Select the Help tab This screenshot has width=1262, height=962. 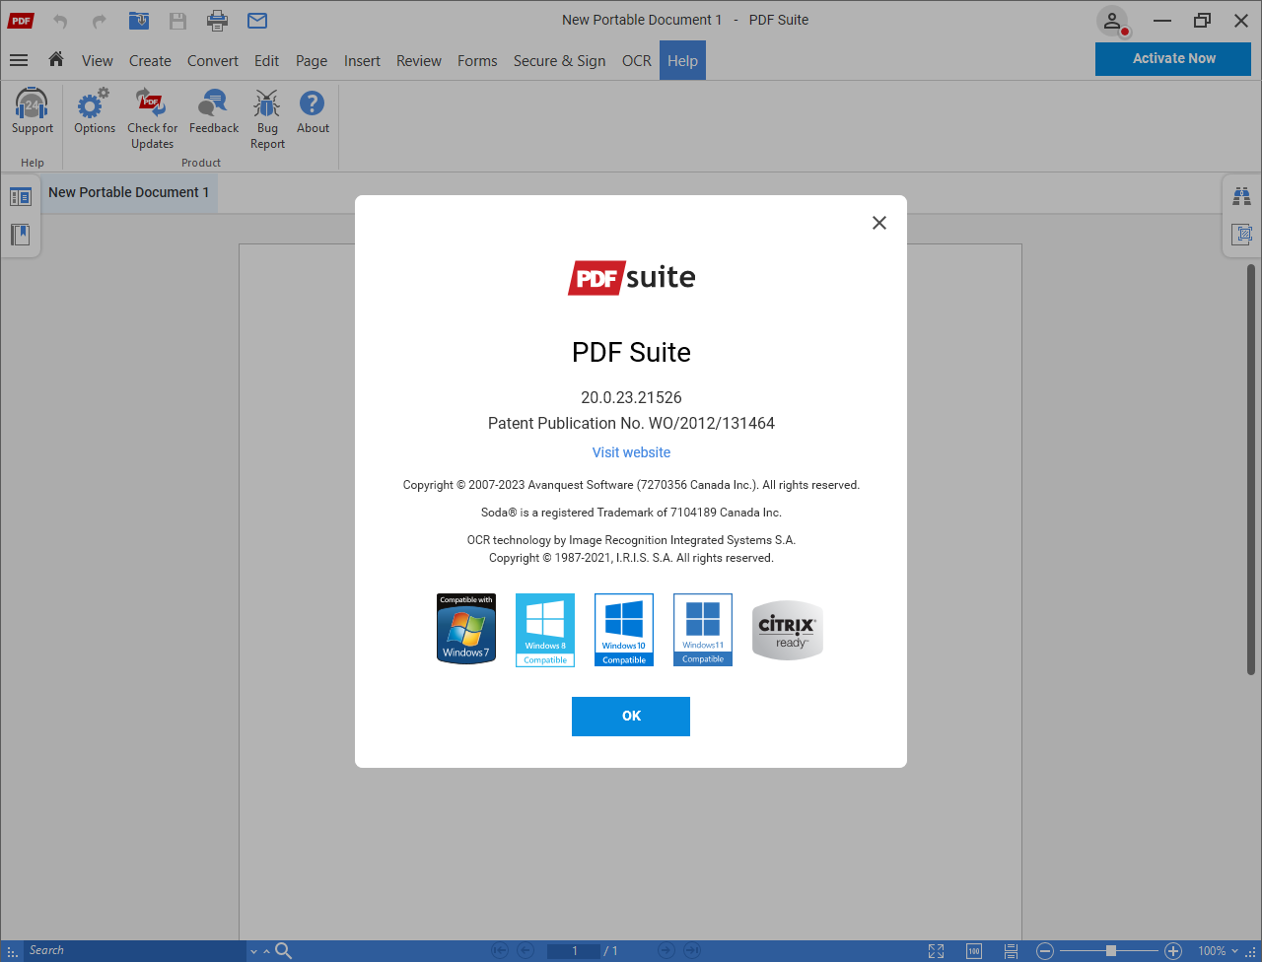click(x=682, y=61)
